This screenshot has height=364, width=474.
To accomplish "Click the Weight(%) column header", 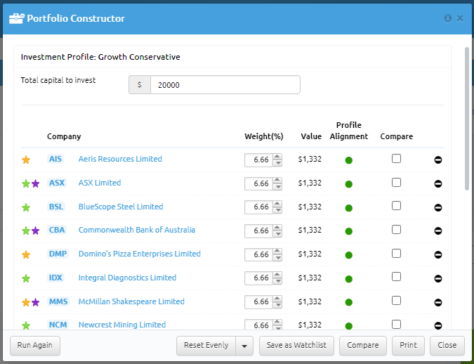I will tap(264, 136).
